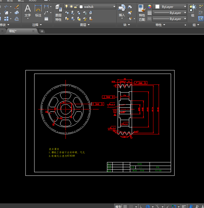Toggle the layer on/off light bulb for waituk
204x208 pixels.
point(66,7)
